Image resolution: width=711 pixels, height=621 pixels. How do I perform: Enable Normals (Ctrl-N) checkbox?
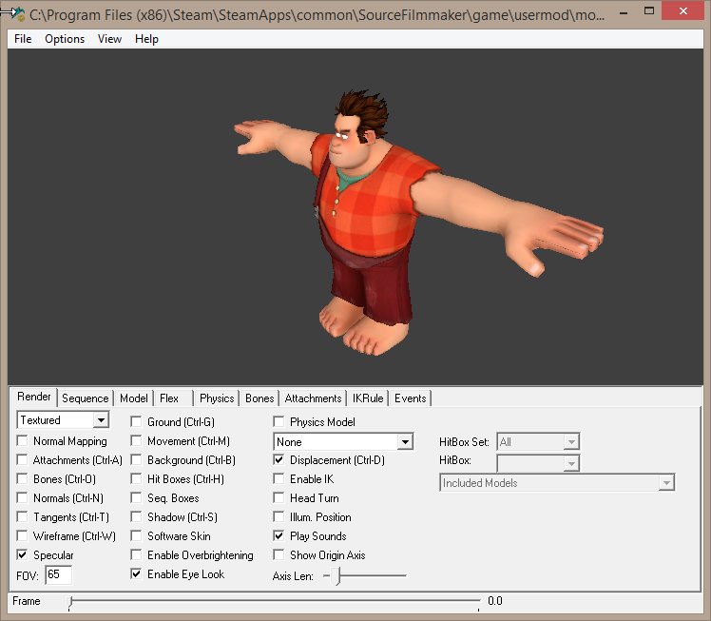(x=22, y=498)
